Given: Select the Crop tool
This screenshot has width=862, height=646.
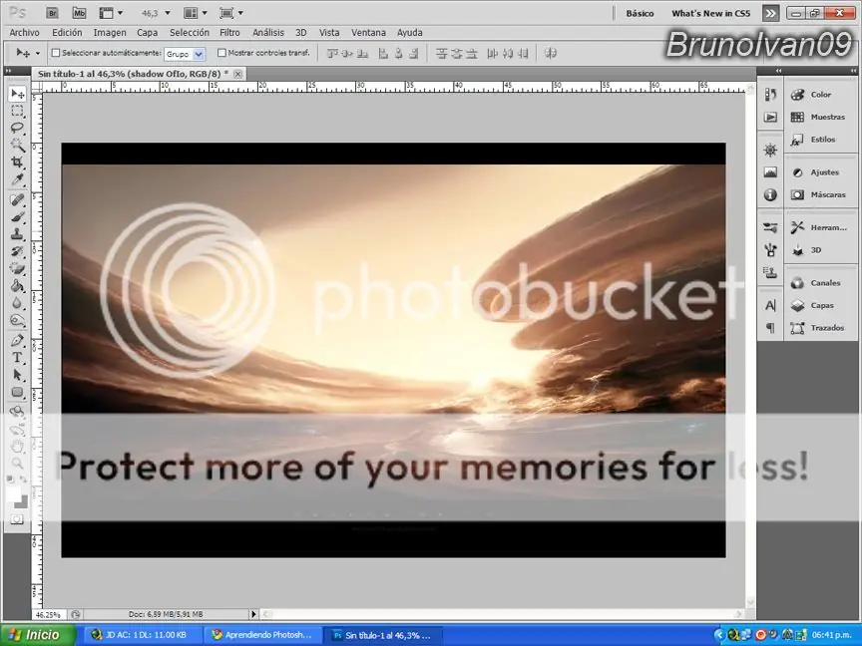Looking at the screenshot, I should [17, 162].
